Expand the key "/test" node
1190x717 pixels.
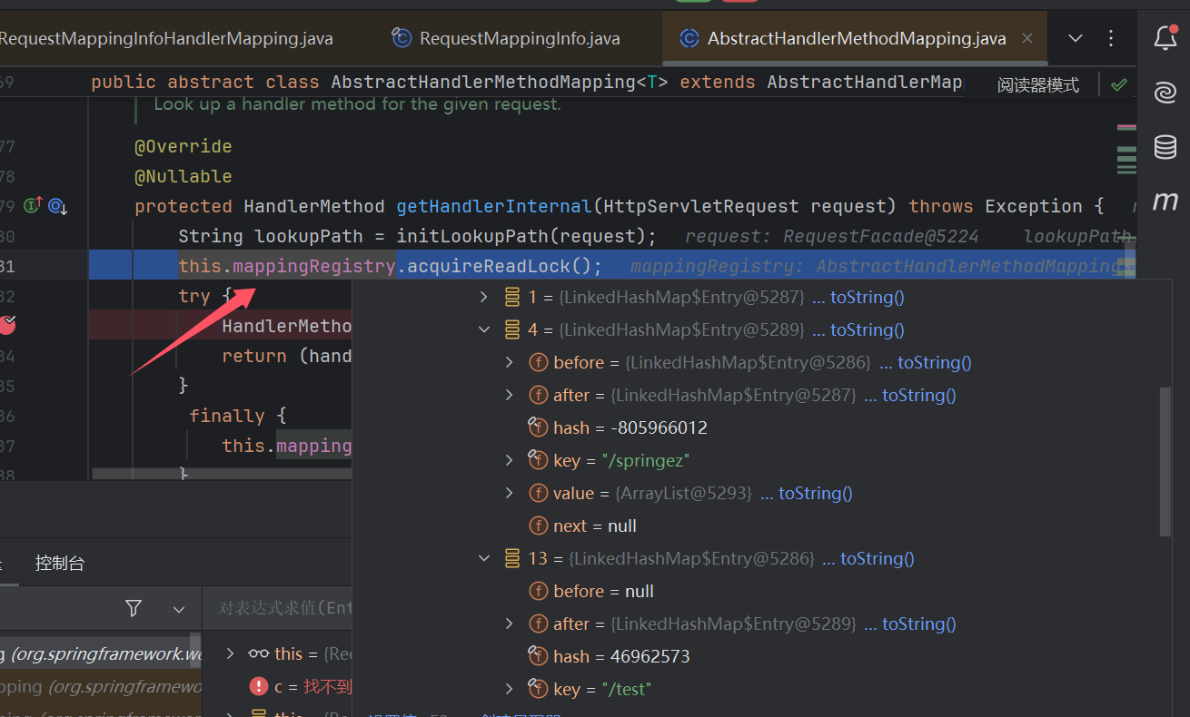tap(510, 689)
